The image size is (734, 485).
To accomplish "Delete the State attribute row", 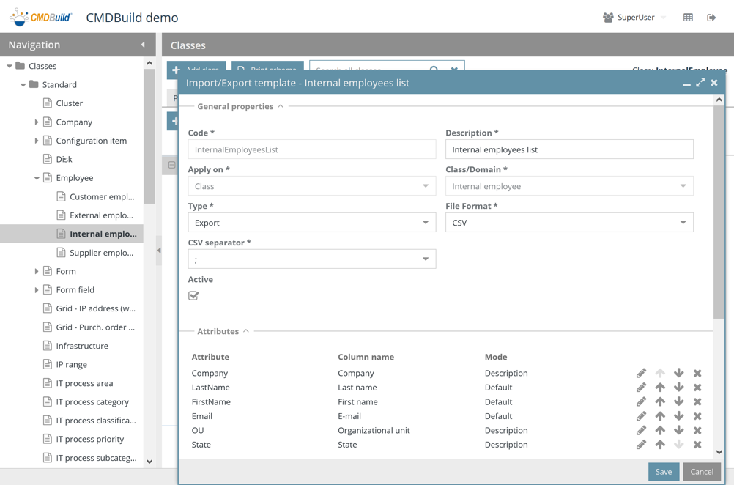I will [x=697, y=445].
